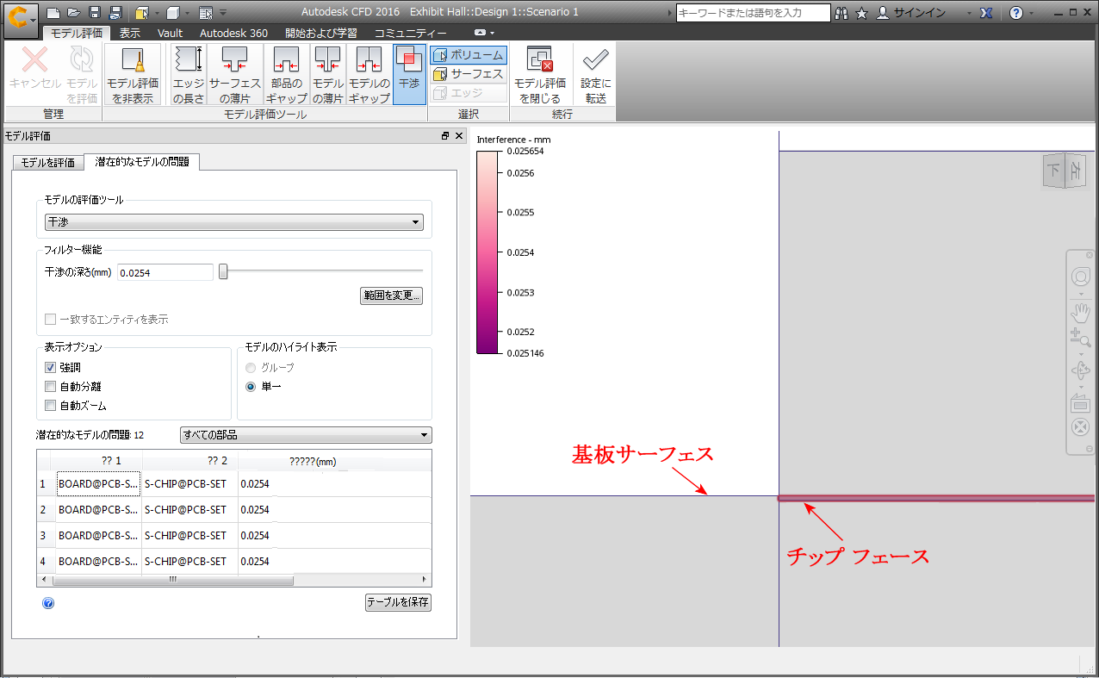Select the Orbit tool in navigation bar

click(x=1080, y=370)
